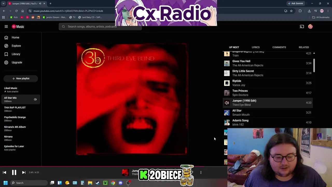
Task: View site information in the address bar
Action: click(x=30, y=11)
